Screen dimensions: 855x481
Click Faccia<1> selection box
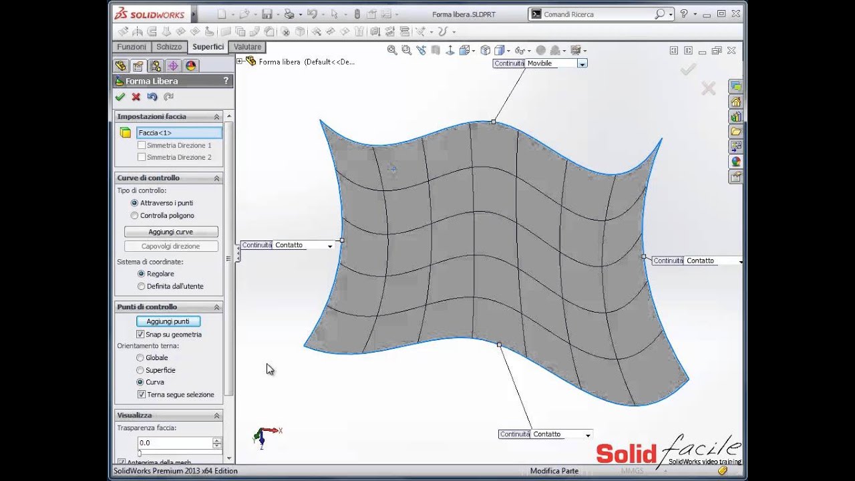click(179, 133)
